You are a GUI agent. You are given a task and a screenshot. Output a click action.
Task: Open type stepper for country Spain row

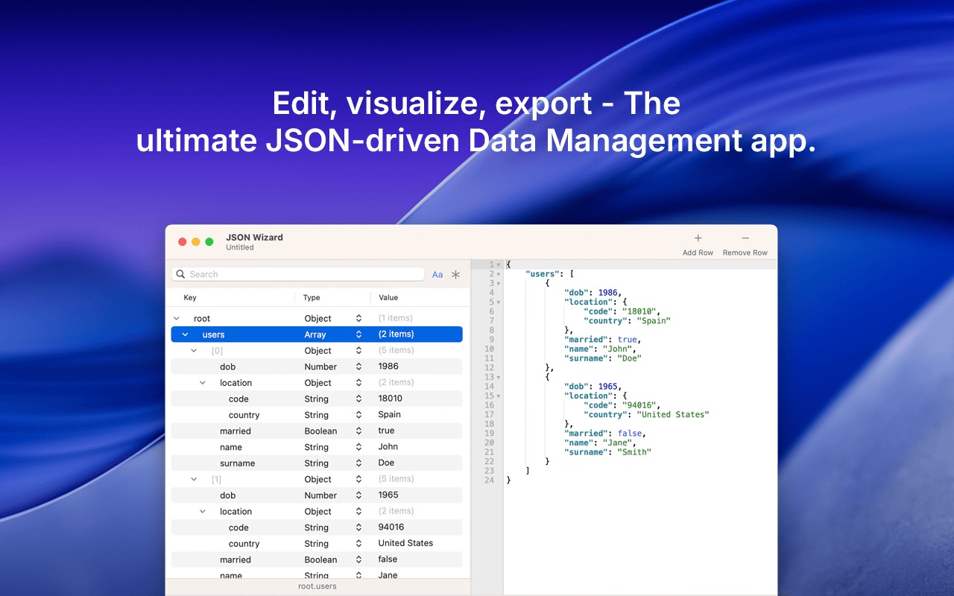click(x=358, y=415)
